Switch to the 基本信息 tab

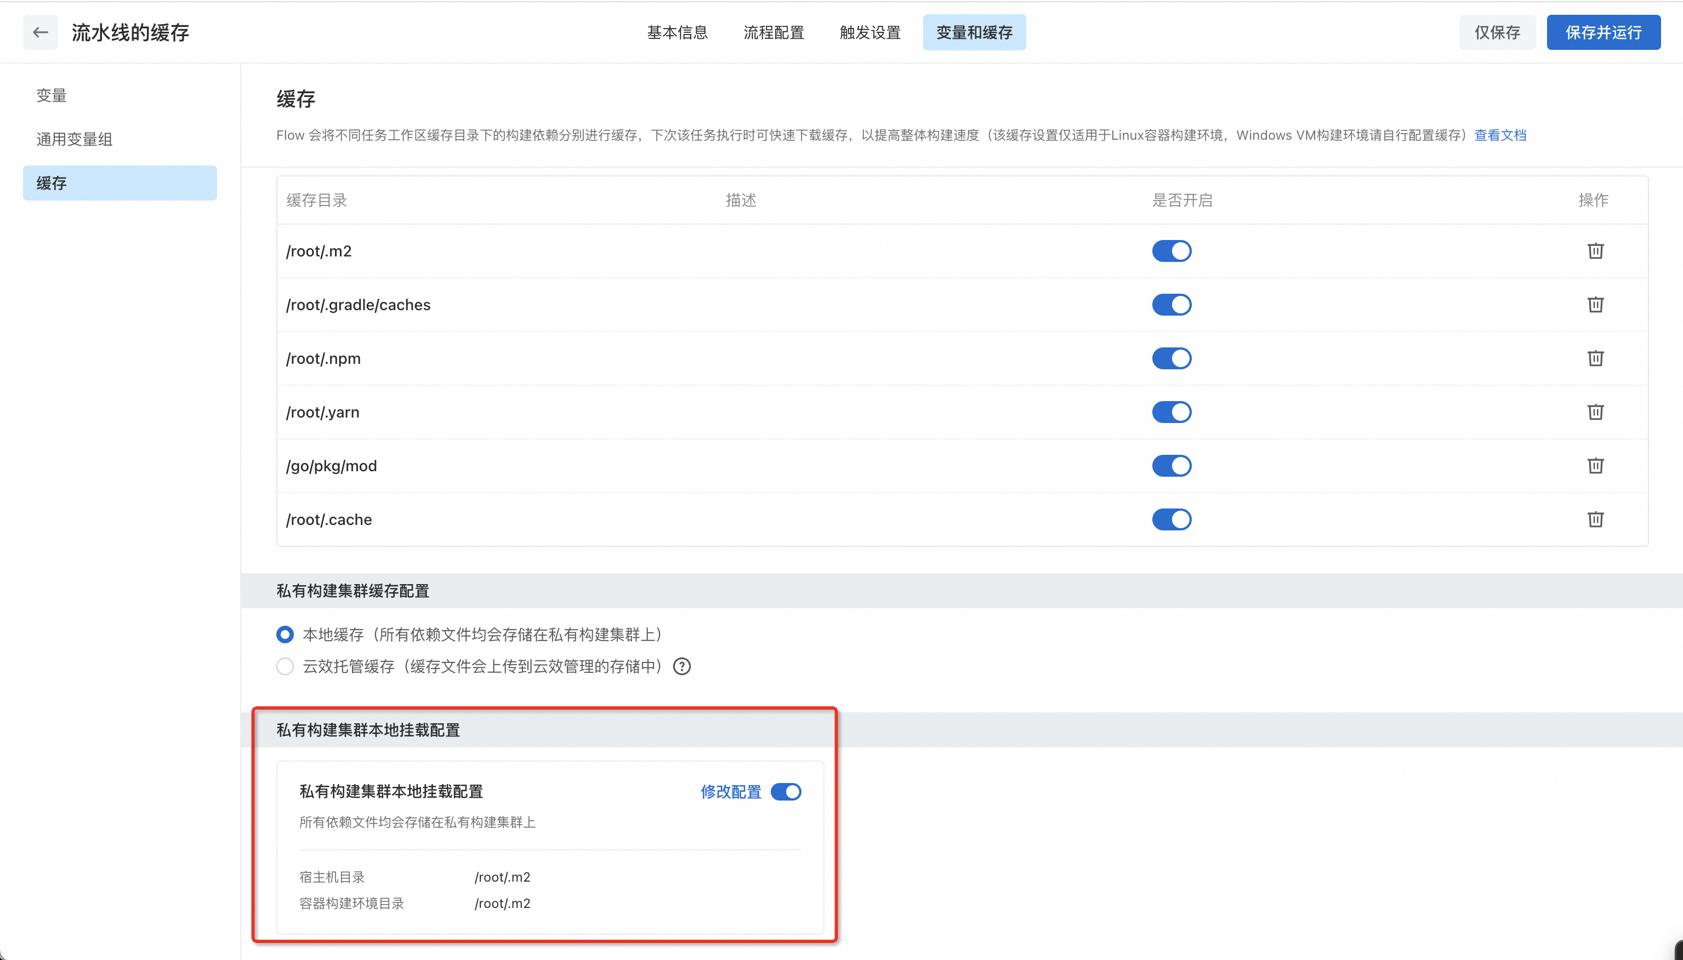pyautogui.click(x=677, y=32)
